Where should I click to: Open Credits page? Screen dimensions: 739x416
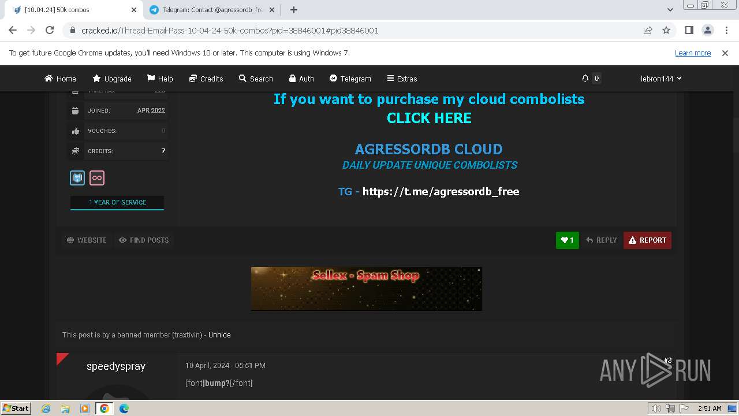[206, 79]
